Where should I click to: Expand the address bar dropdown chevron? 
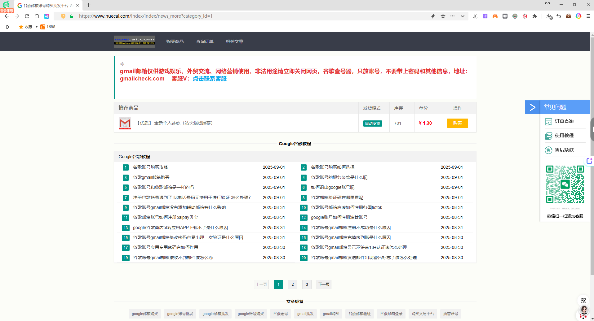462,16
